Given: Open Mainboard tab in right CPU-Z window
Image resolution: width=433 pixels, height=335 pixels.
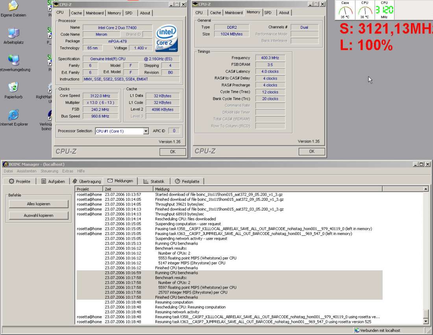Looking at the screenshot, I should (233, 13).
